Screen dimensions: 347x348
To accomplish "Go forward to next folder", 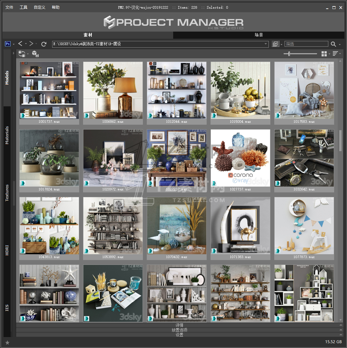I will (x=31, y=44).
